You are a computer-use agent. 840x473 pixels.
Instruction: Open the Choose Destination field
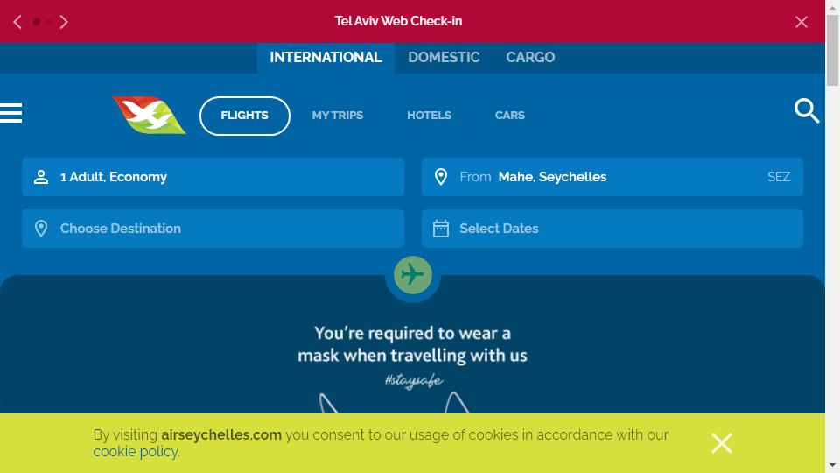213,229
